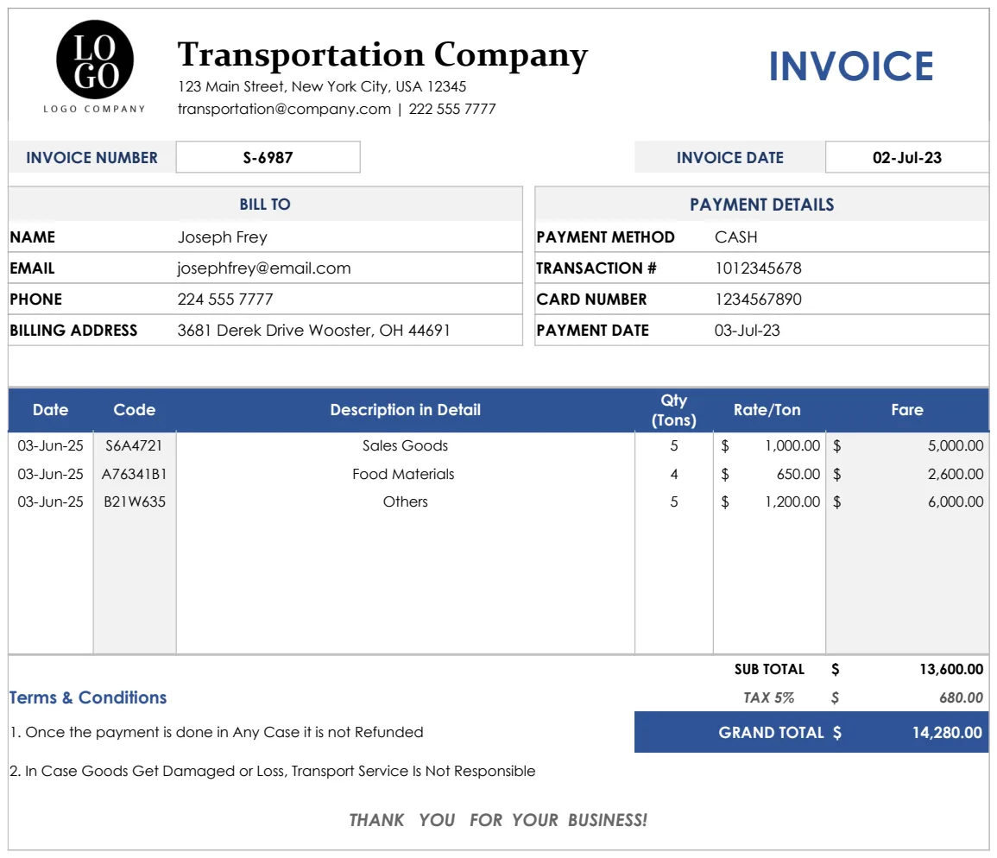Click the Description in Detail column header
This screenshot has width=997, height=858.
(x=405, y=410)
